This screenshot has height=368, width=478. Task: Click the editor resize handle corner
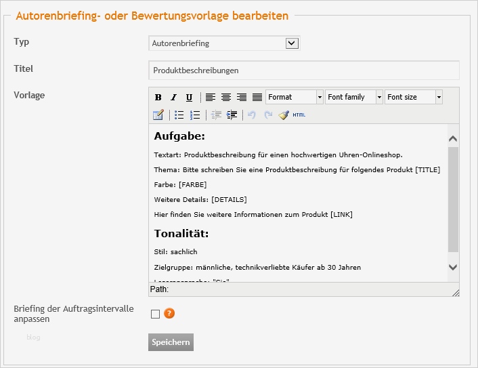(456, 293)
